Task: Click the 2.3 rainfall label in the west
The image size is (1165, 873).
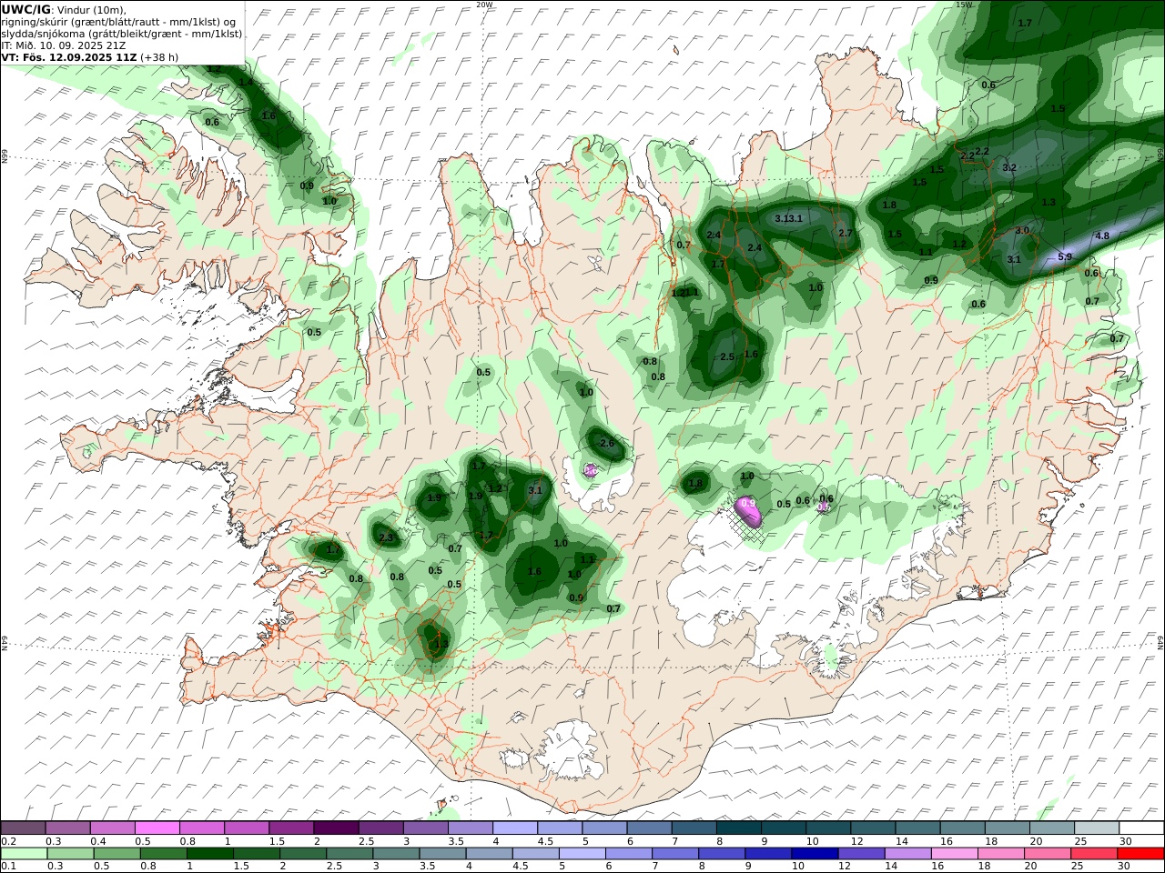Action: tap(386, 538)
